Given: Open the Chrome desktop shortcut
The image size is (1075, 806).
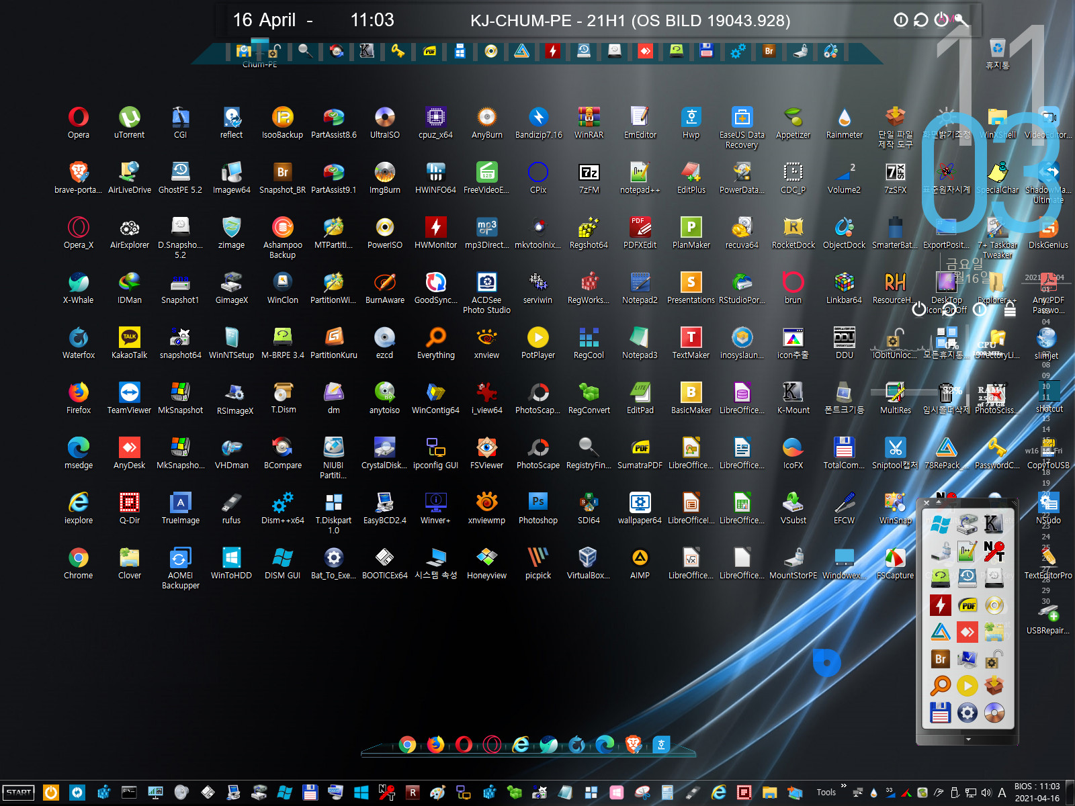Looking at the screenshot, I should click(x=79, y=563).
